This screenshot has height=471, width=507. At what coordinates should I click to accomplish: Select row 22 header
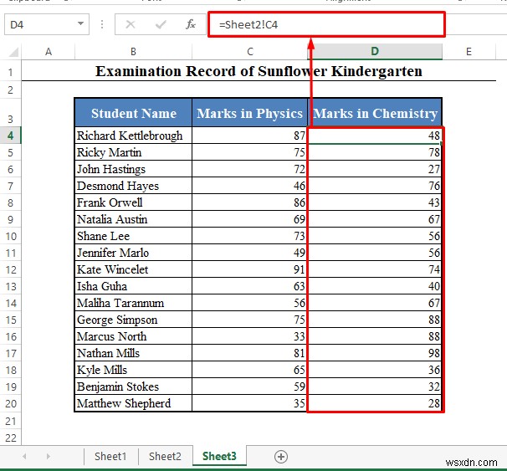click(x=10, y=438)
